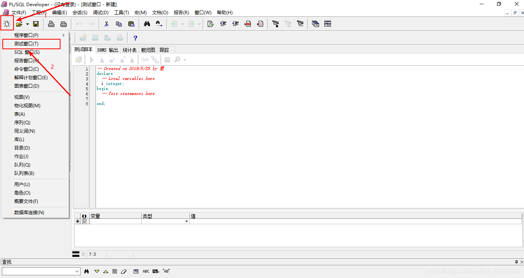Select 测试窗口(T) from the New menu
This screenshot has height=278, width=524.
[x=32, y=44]
